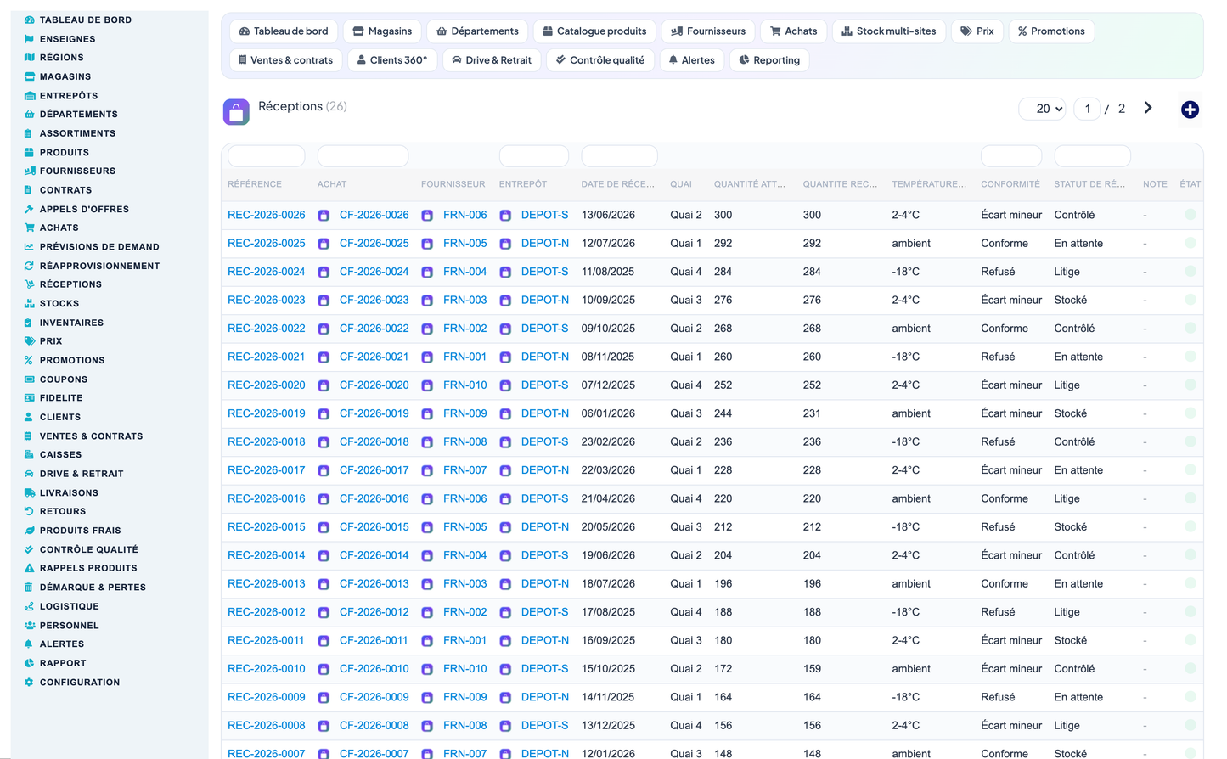Image resolution: width=1227 pixels, height=759 pixels.
Task: Switch to the Stock multi-sites tab
Action: tap(888, 31)
